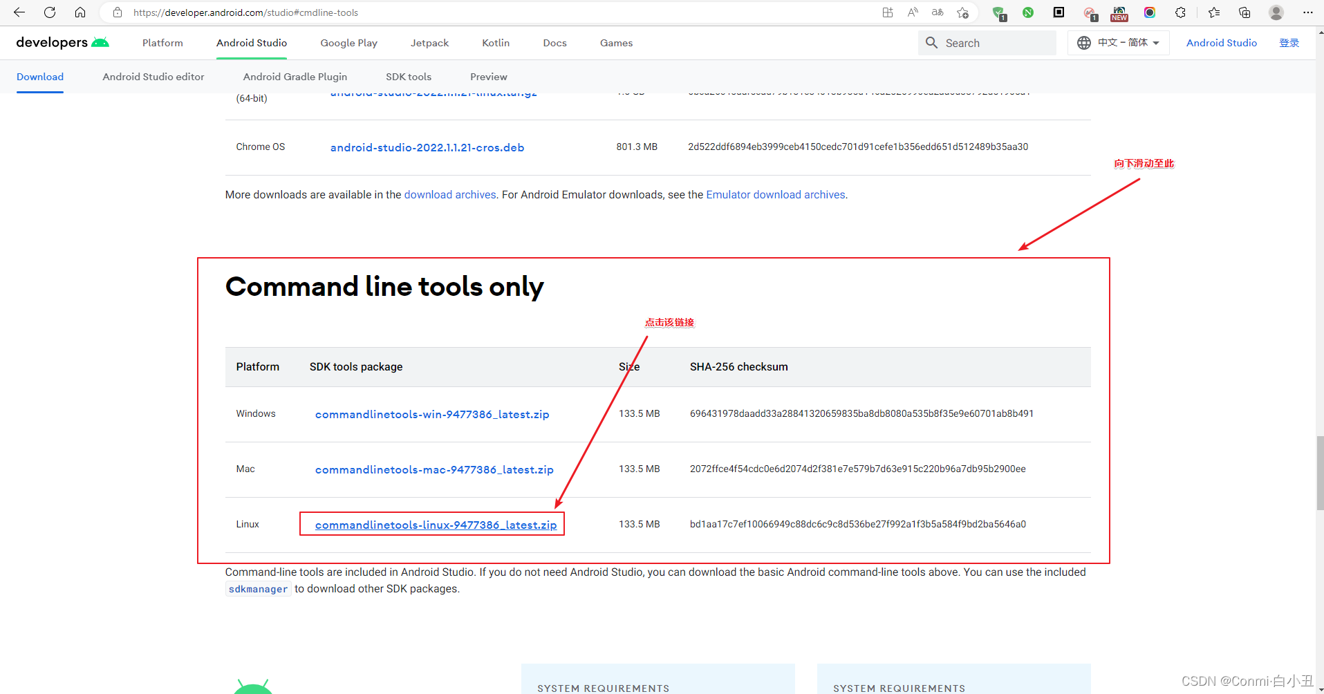This screenshot has width=1324, height=694.
Task: Select the Preview tab
Action: [x=489, y=77]
